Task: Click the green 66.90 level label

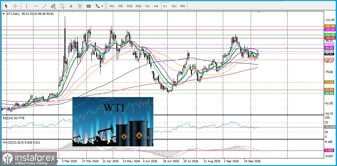Action: pos(330,93)
